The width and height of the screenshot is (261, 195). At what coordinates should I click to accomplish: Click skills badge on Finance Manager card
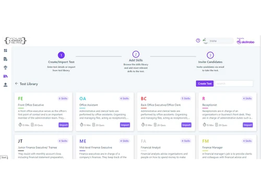point(247,141)
